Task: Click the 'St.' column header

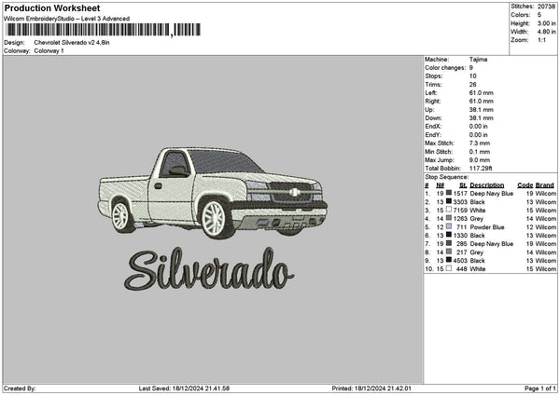Action: click(x=463, y=185)
